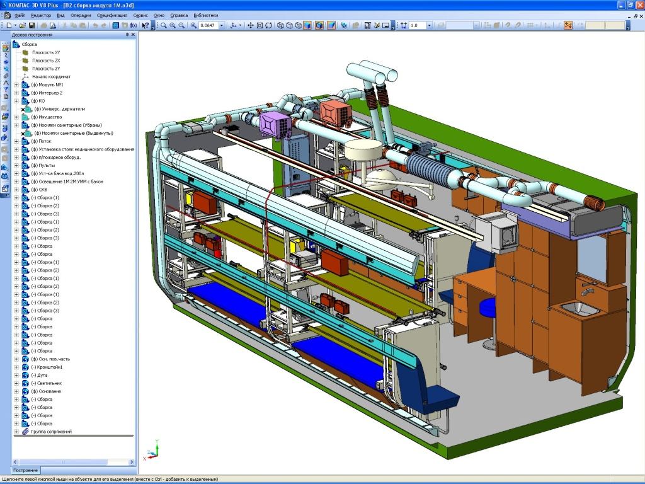This screenshot has height=484, width=645.
Task: Click the context help pointer icon
Action: click(146, 26)
